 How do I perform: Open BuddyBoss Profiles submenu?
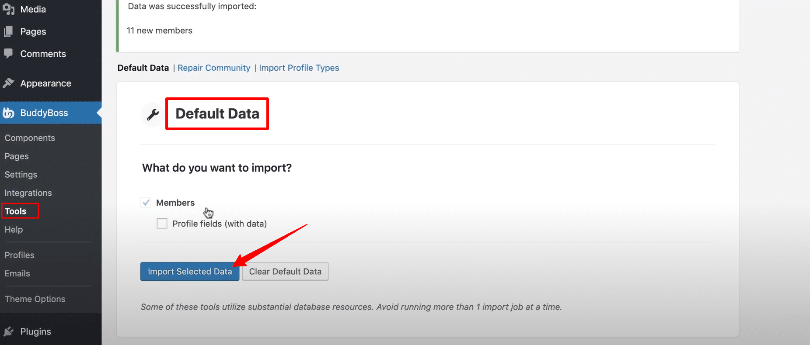click(x=19, y=255)
